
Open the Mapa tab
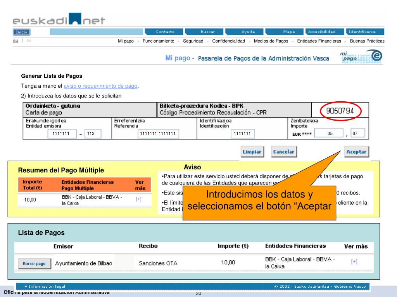285,32
